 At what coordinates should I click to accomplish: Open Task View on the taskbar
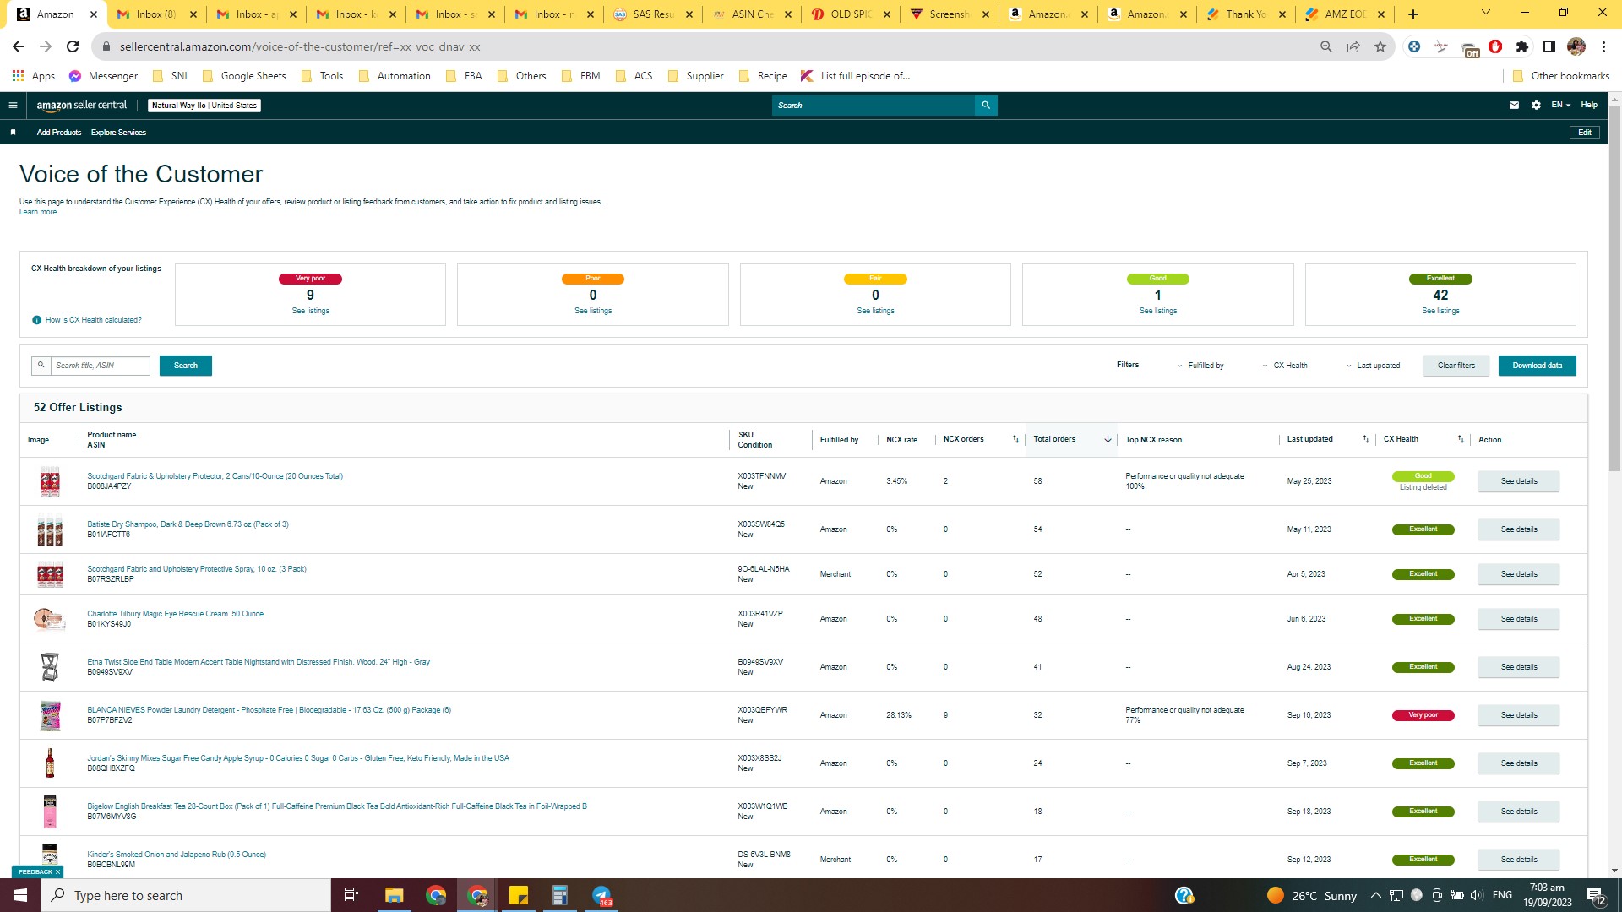click(x=351, y=895)
